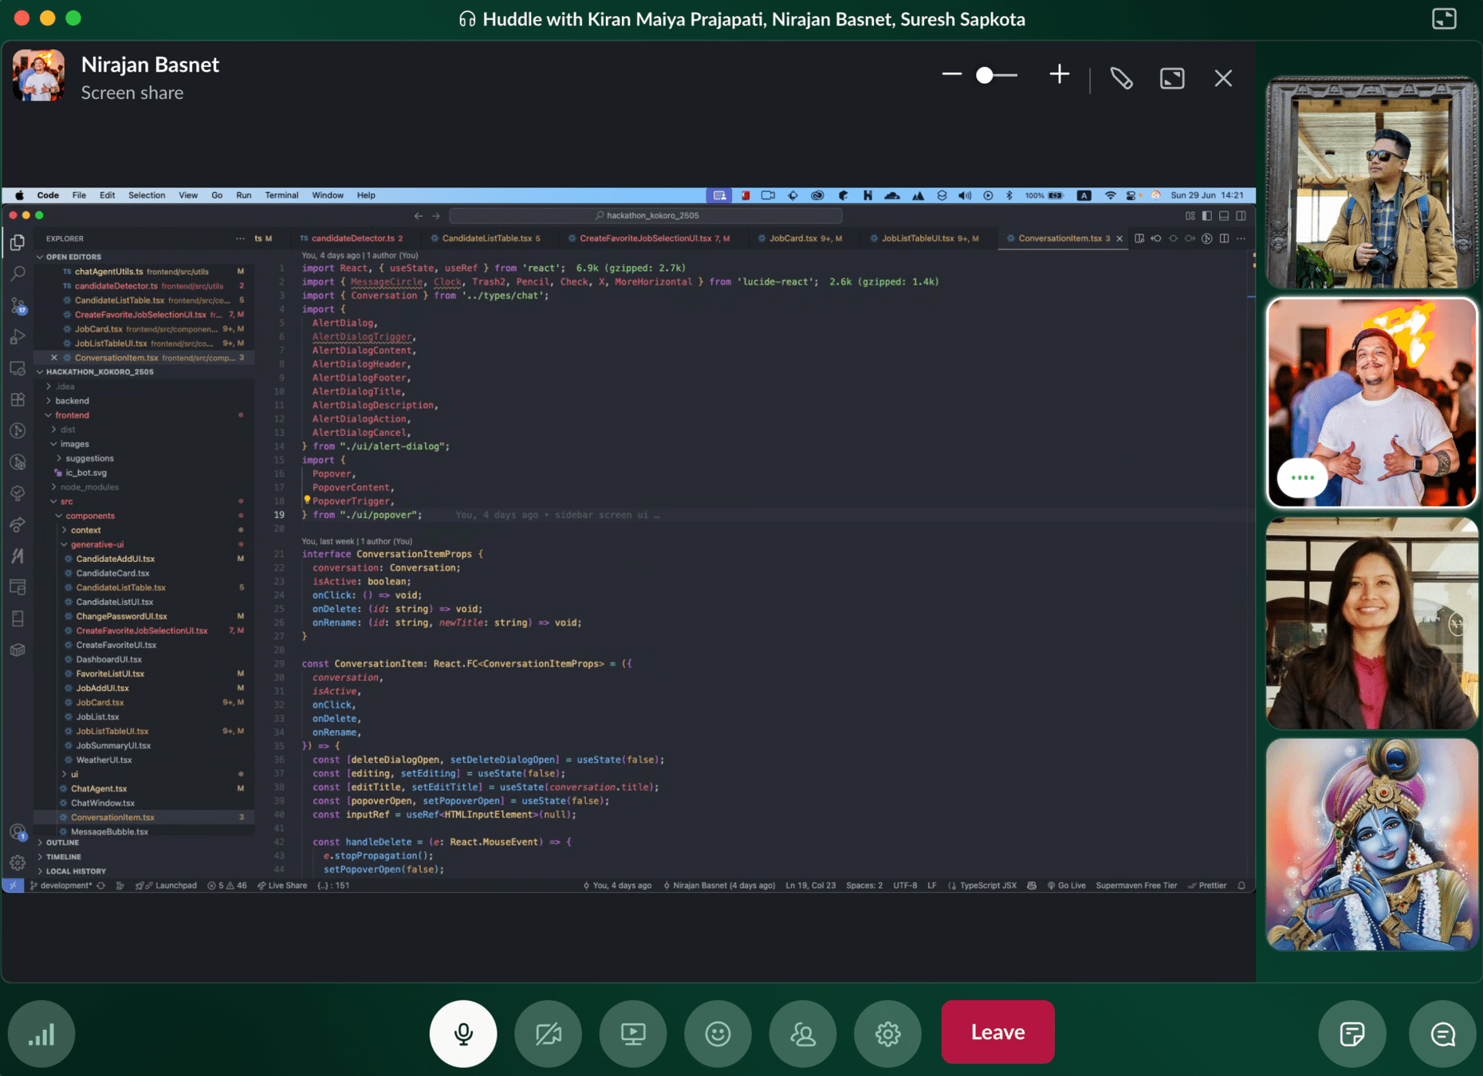The height and width of the screenshot is (1076, 1483).
Task: Open huddle in a new window
Action: tap(1444, 18)
